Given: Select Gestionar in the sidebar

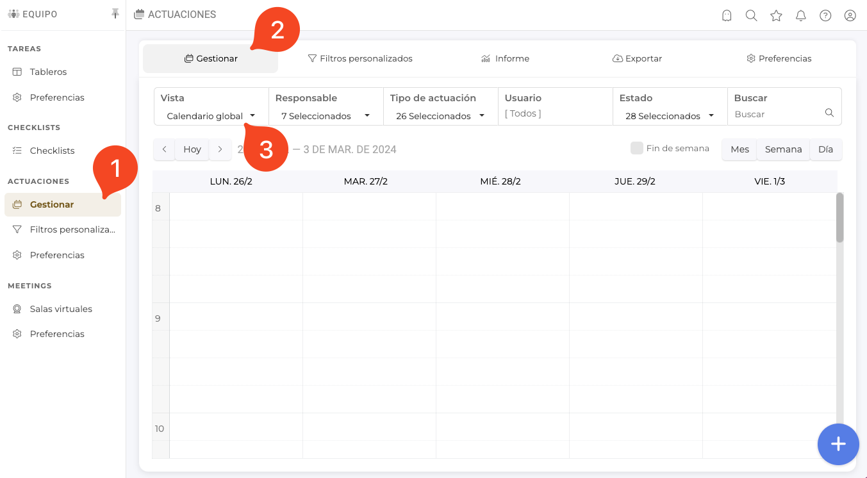Looking at the screenshot, I should click(x=62, y=204).
